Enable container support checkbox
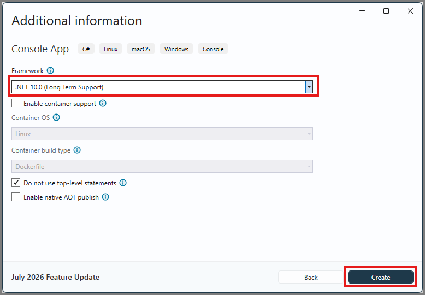Screen dimensions: 425x295 coord(16,104)
